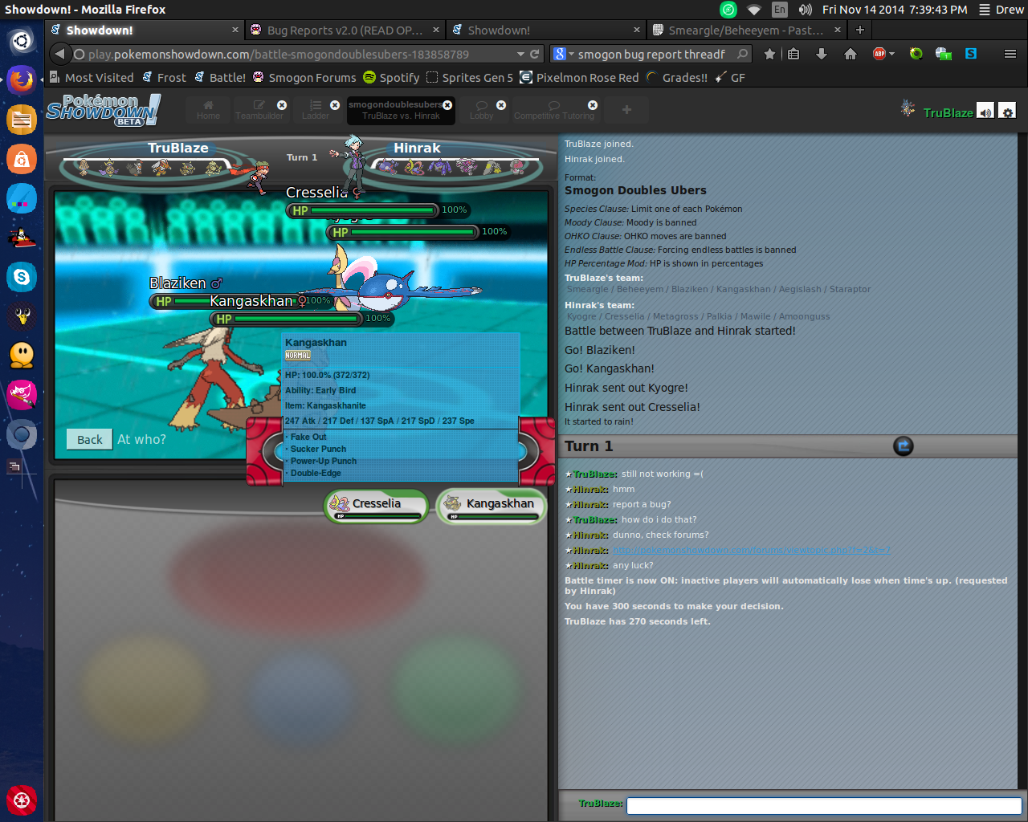1028x822 pixels.
Task: Open the pokemonshowdown forums link in chat
Action: pos(751,550)
